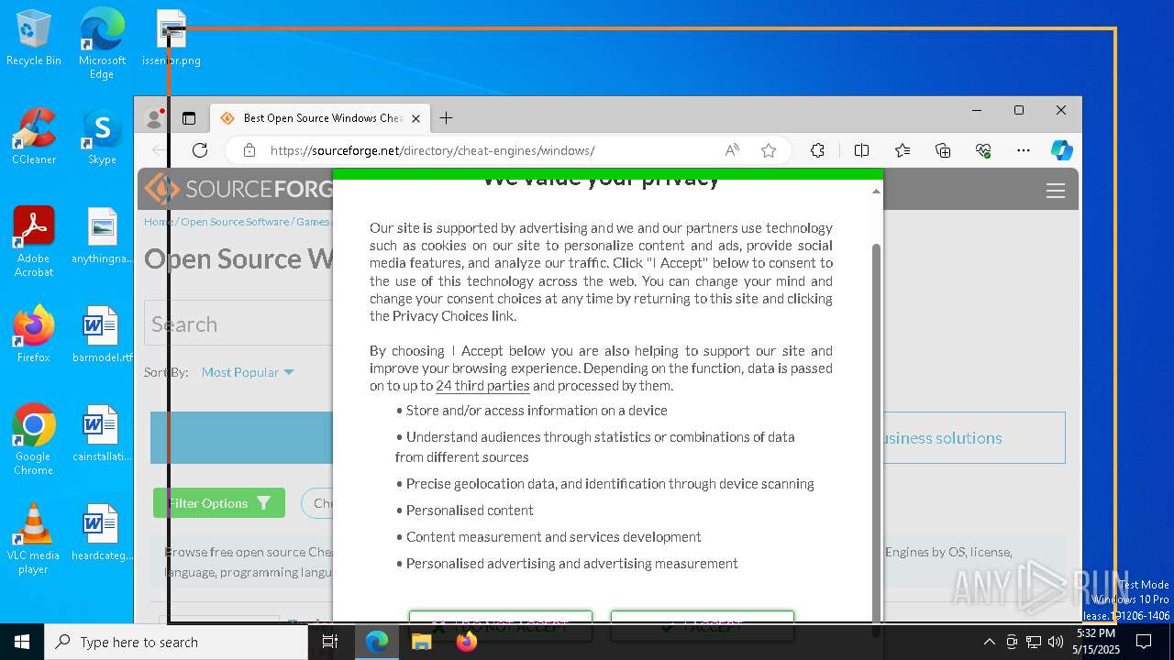
Task: Open Task View on the taskbar
Action: (331, 642)
